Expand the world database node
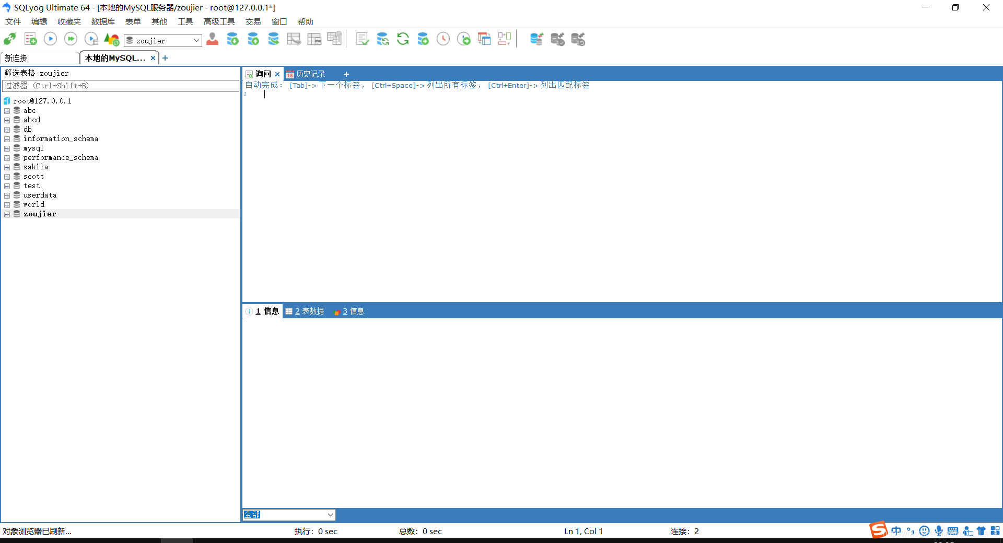Screen dimensions: 1003x543 (7, 205)
